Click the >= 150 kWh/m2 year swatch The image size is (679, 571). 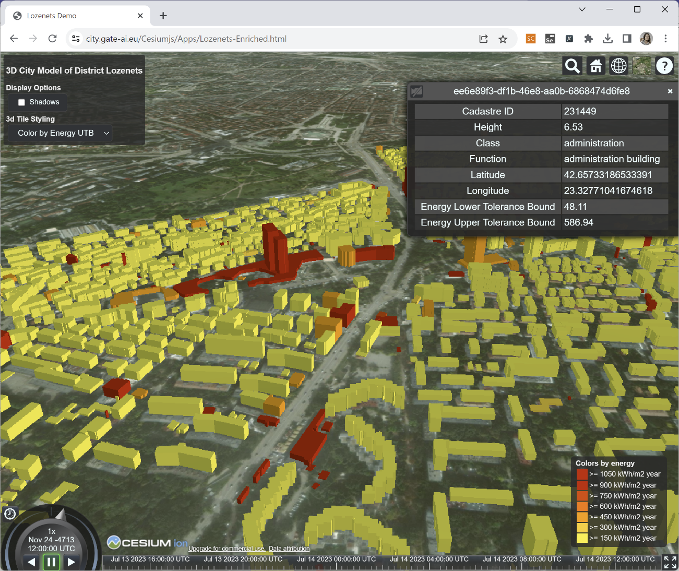[x=582, y=538]
